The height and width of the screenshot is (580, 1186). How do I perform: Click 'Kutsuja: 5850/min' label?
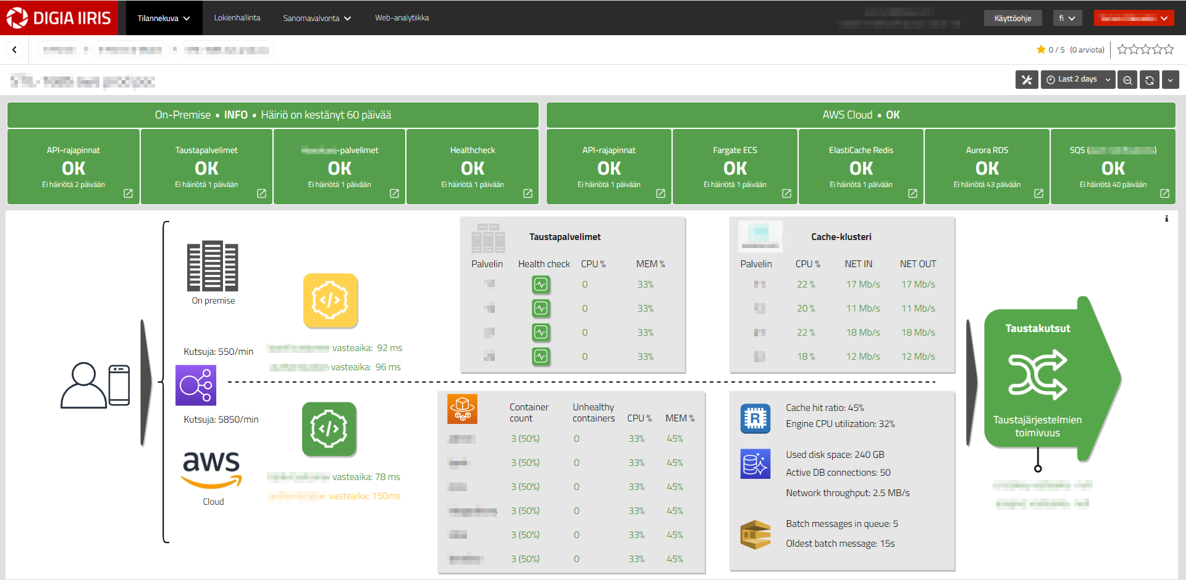(x=221, y=420)
